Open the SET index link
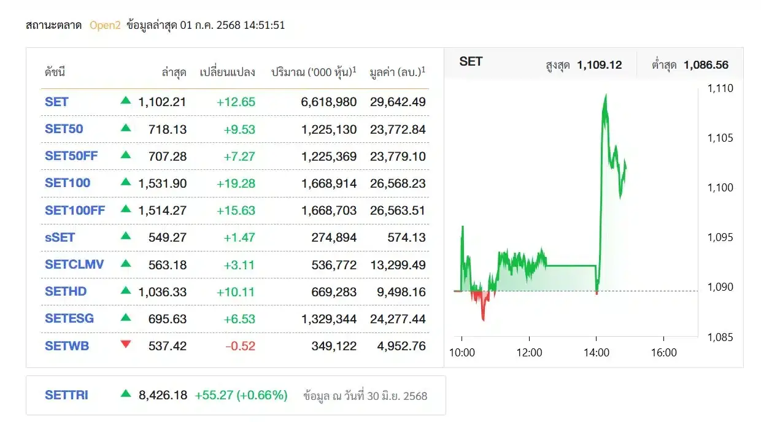 [56, 102]
